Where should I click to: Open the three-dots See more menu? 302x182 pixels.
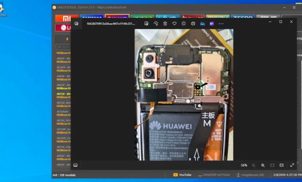pyautogui.click(x=221, y=24)
